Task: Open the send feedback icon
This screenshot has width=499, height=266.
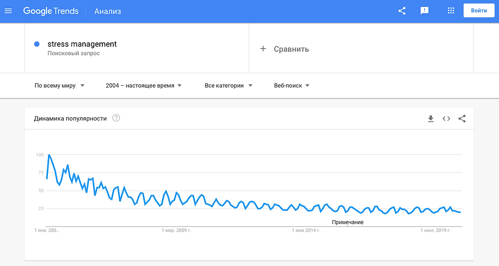Action: click(x=425, y=11)
